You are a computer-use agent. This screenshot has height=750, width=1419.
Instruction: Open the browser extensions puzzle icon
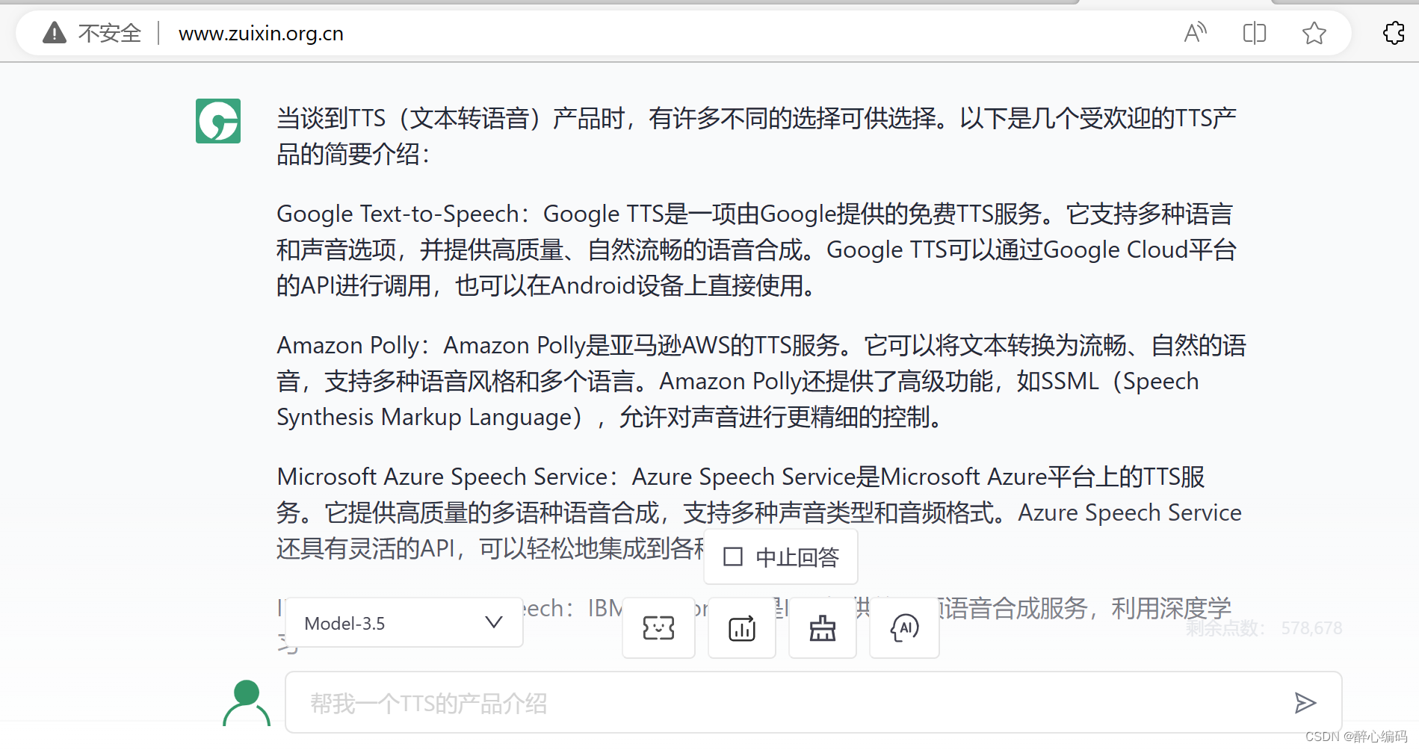(x=1394, y=33)
